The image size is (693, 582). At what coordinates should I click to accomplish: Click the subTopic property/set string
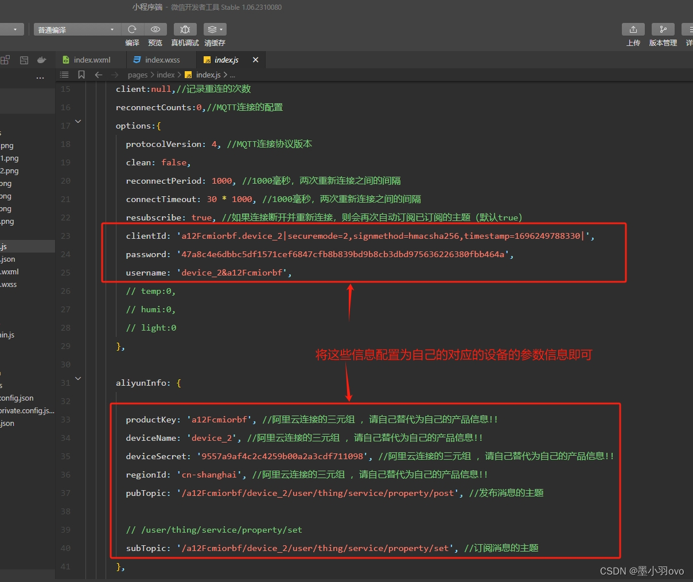(x=316, y=548)
